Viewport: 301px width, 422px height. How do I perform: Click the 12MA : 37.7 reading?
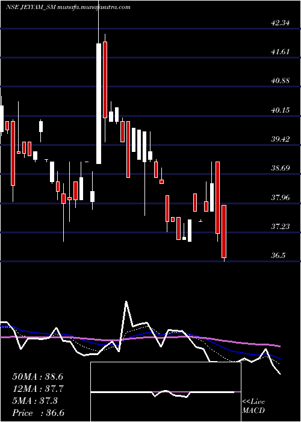pyautogui.click(x=38, y=389)
